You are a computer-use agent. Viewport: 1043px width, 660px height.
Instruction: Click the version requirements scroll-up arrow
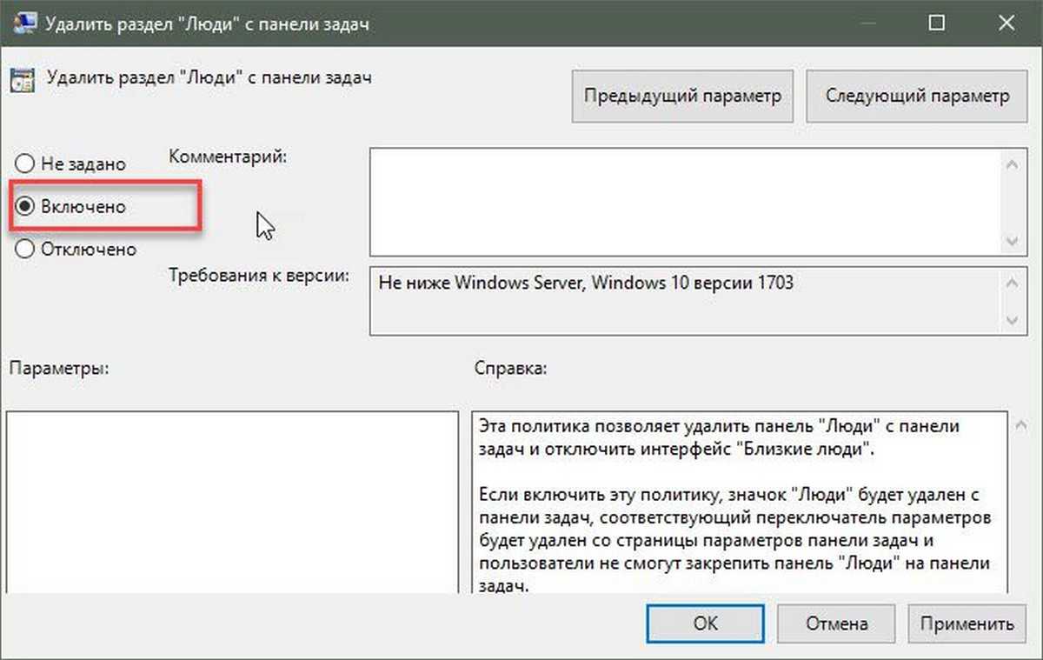click(1012, 283)
